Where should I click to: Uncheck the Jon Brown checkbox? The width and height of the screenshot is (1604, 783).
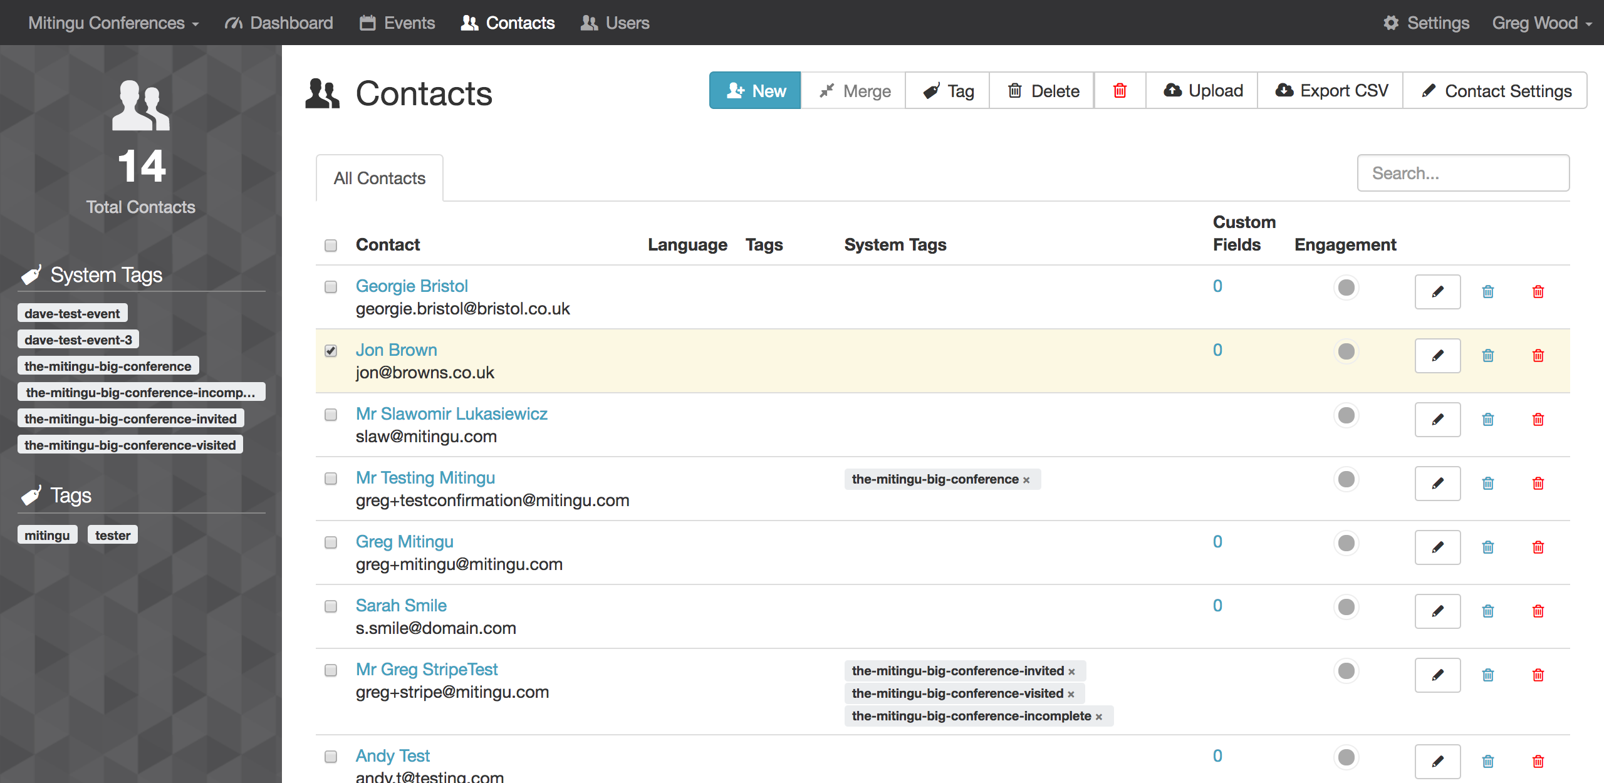point(331,351)
